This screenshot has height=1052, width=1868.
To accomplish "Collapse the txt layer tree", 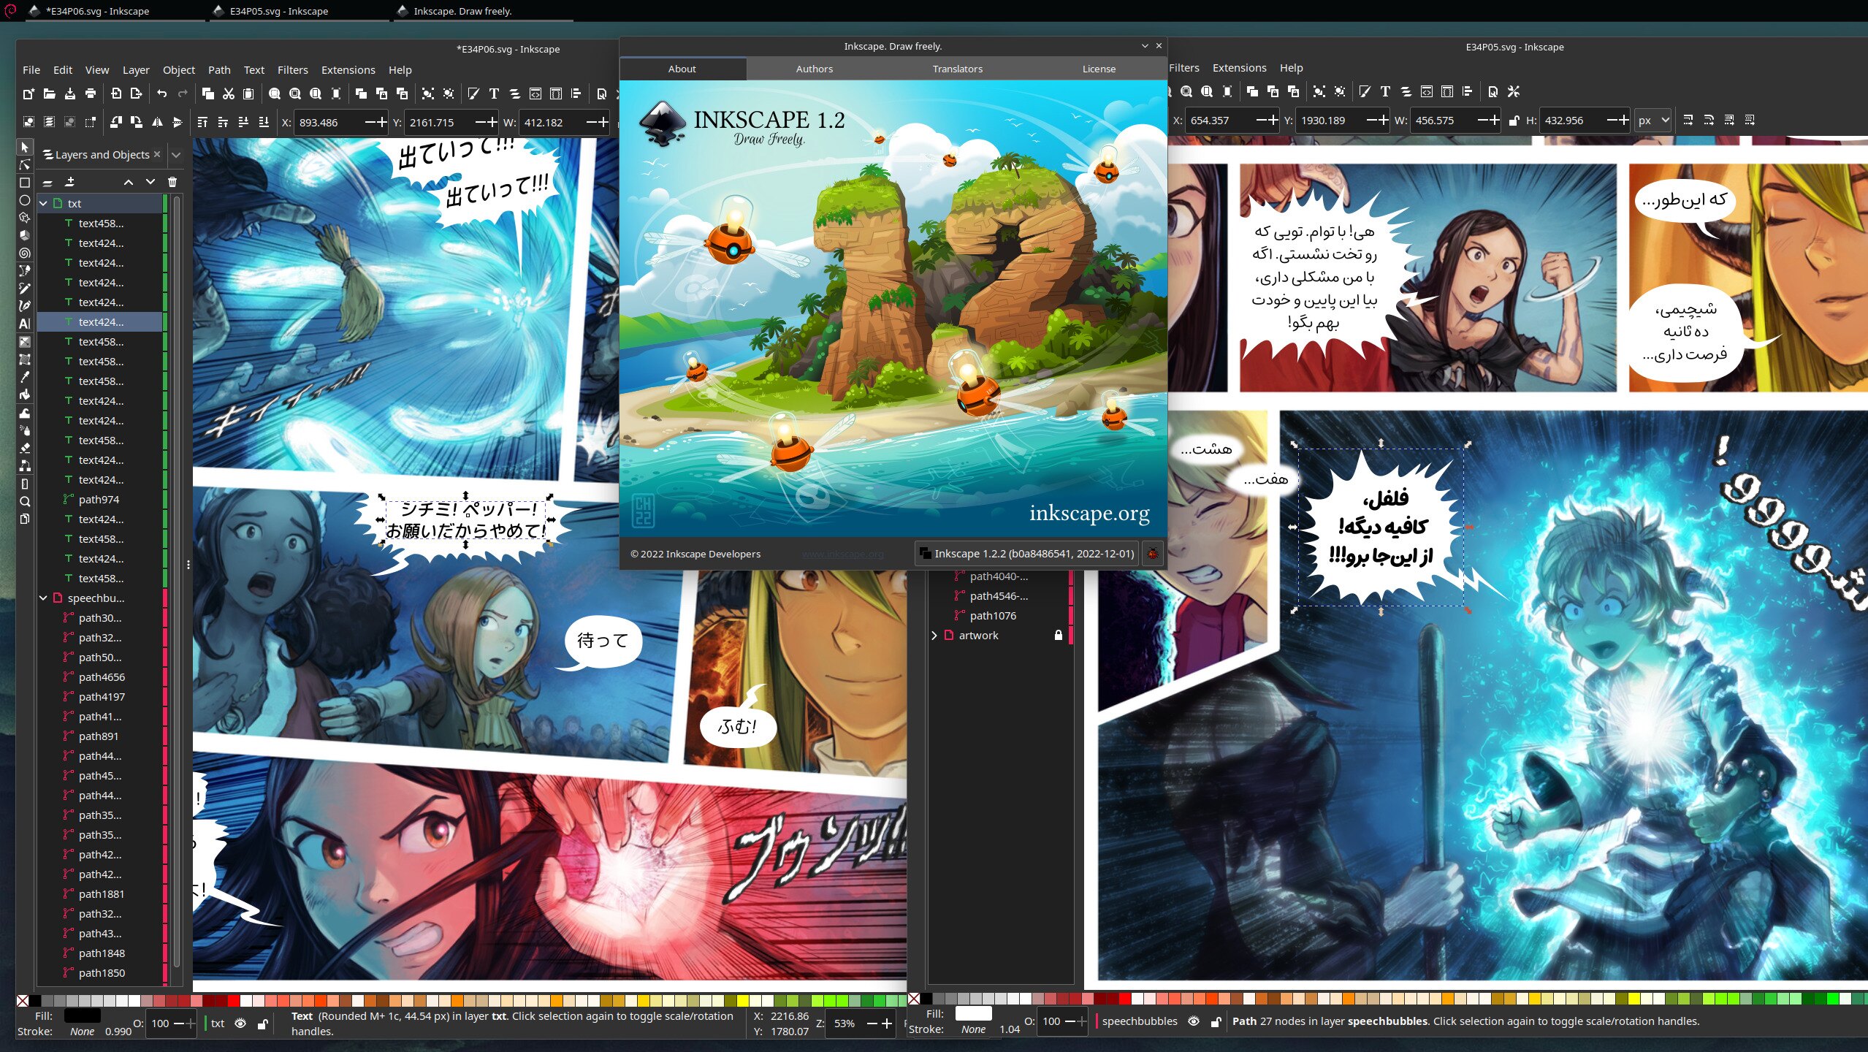I will [43, 204].
